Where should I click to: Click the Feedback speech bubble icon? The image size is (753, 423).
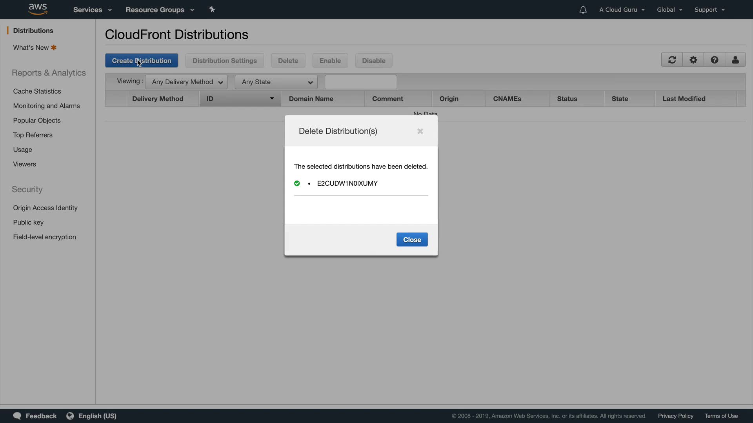coord(17,416)
